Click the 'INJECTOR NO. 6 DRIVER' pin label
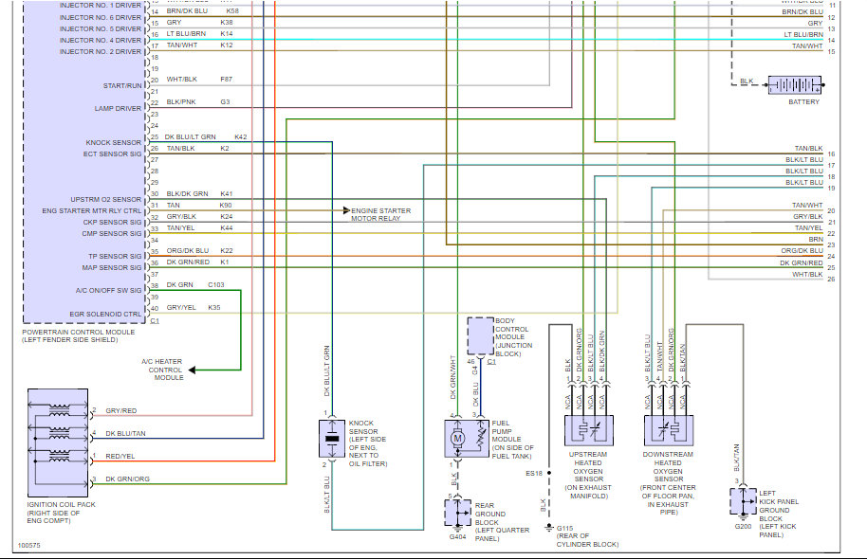The height and width of the screenshot is (560, 867). pos(101,17)
